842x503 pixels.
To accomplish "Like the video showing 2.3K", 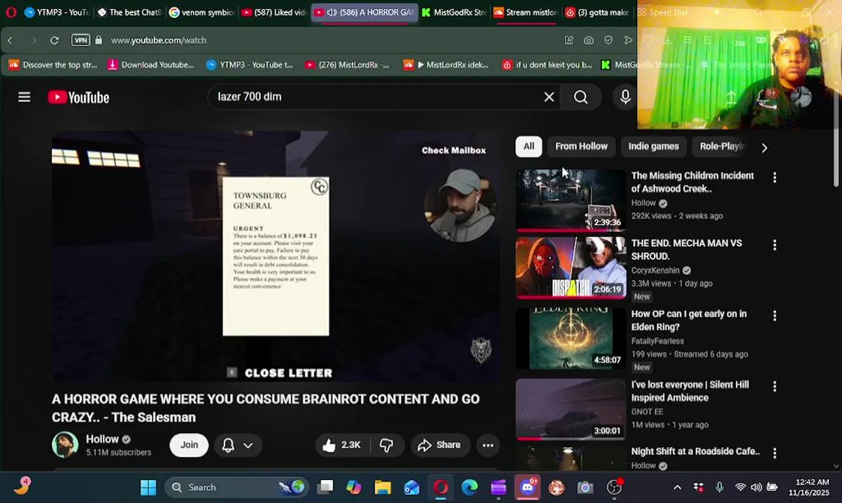I will tap(342, 445).
